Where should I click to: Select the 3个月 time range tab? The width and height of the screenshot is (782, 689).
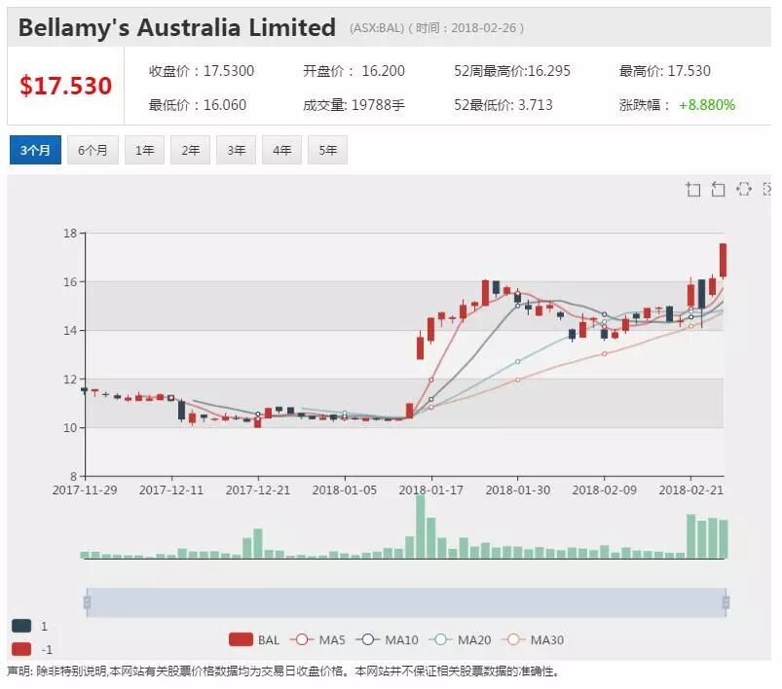point(35,150)
